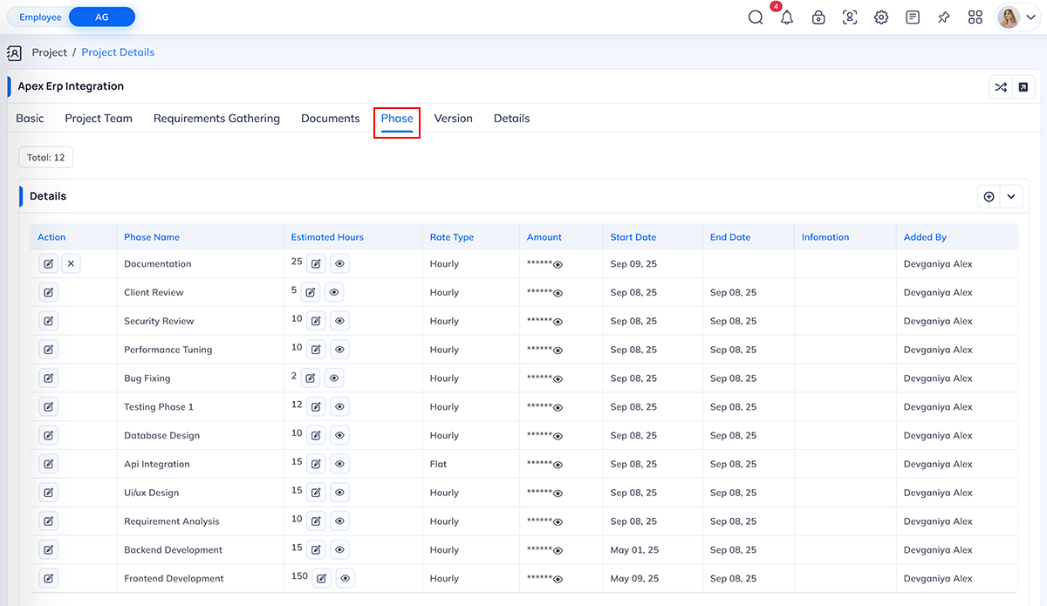1047x606 pixels.
Task: Open the search icon in top bar
Action: (x=756, y=17)
